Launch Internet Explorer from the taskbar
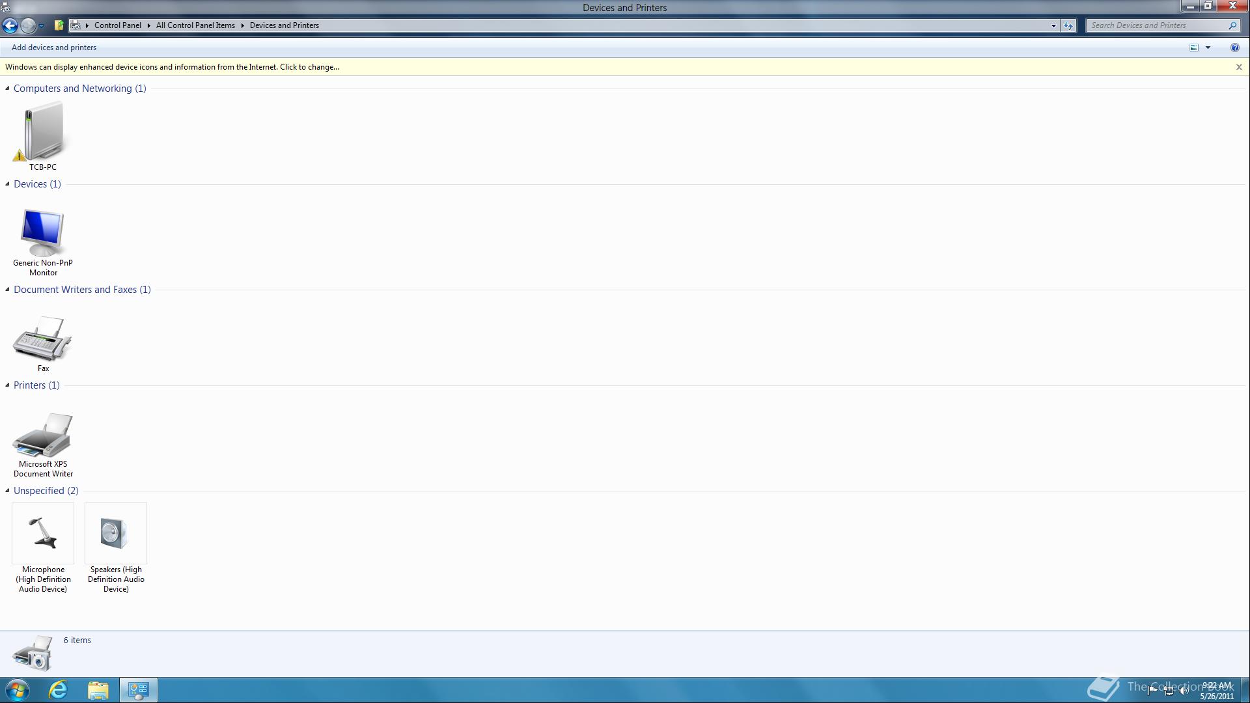This screenshot has height=703, width=1250. pos(58,690)
